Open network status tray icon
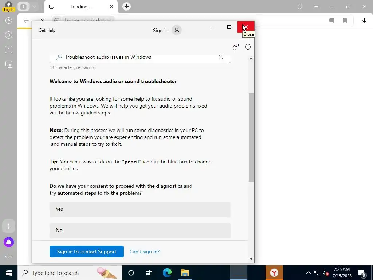 click(x=317, y=273)
